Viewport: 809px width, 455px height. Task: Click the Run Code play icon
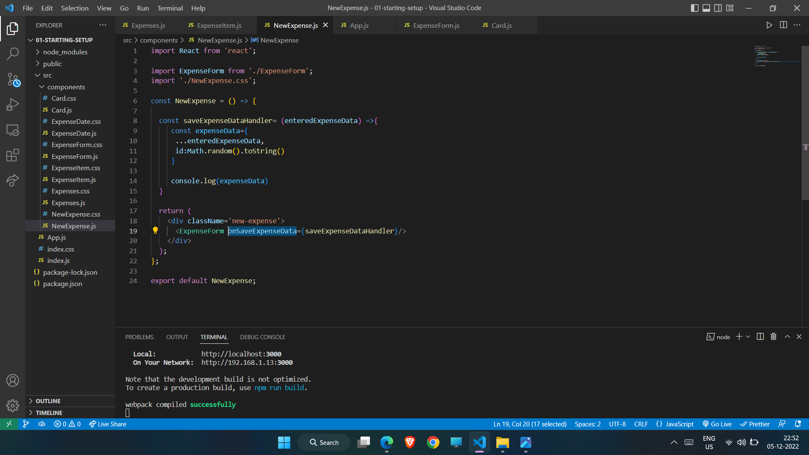[769, 25]
